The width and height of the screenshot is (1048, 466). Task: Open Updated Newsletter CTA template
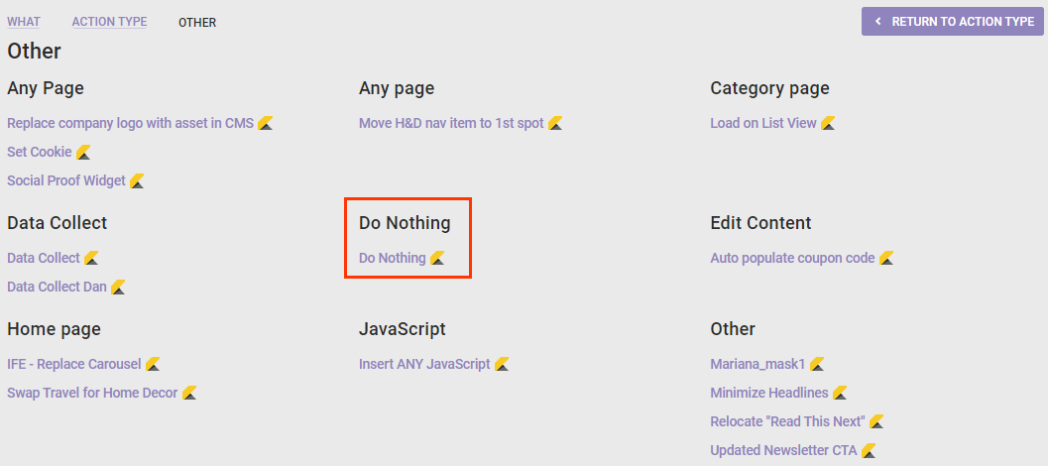783,450
